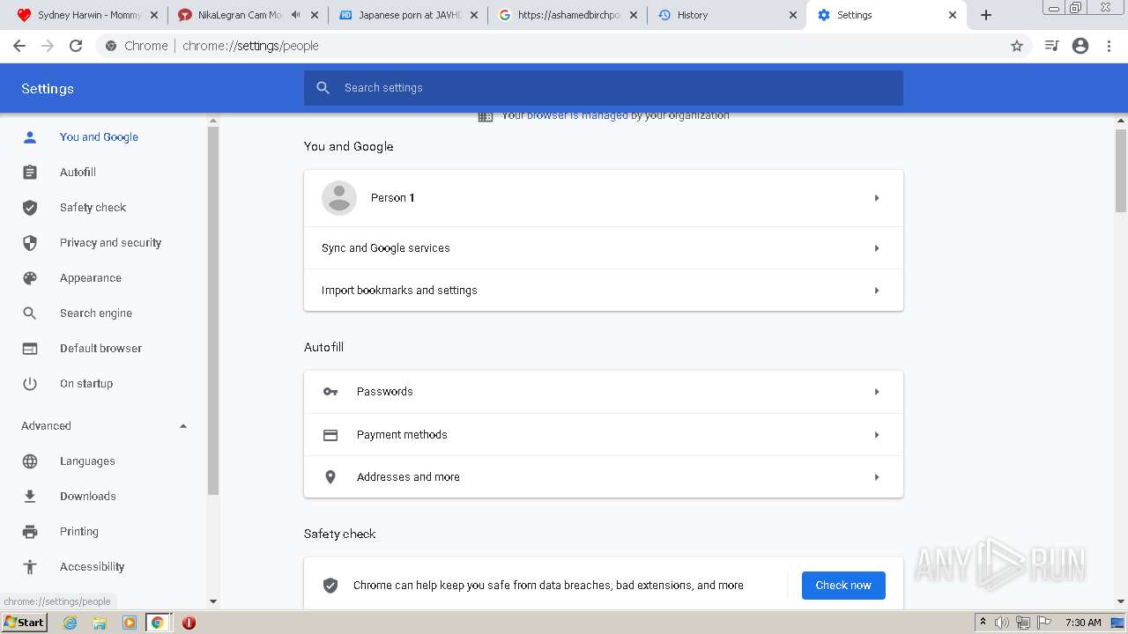The width and height of the screenshot is (1128, 634).
Task: Open the media control icon in toolbar
Action: tap(1051, 46)
